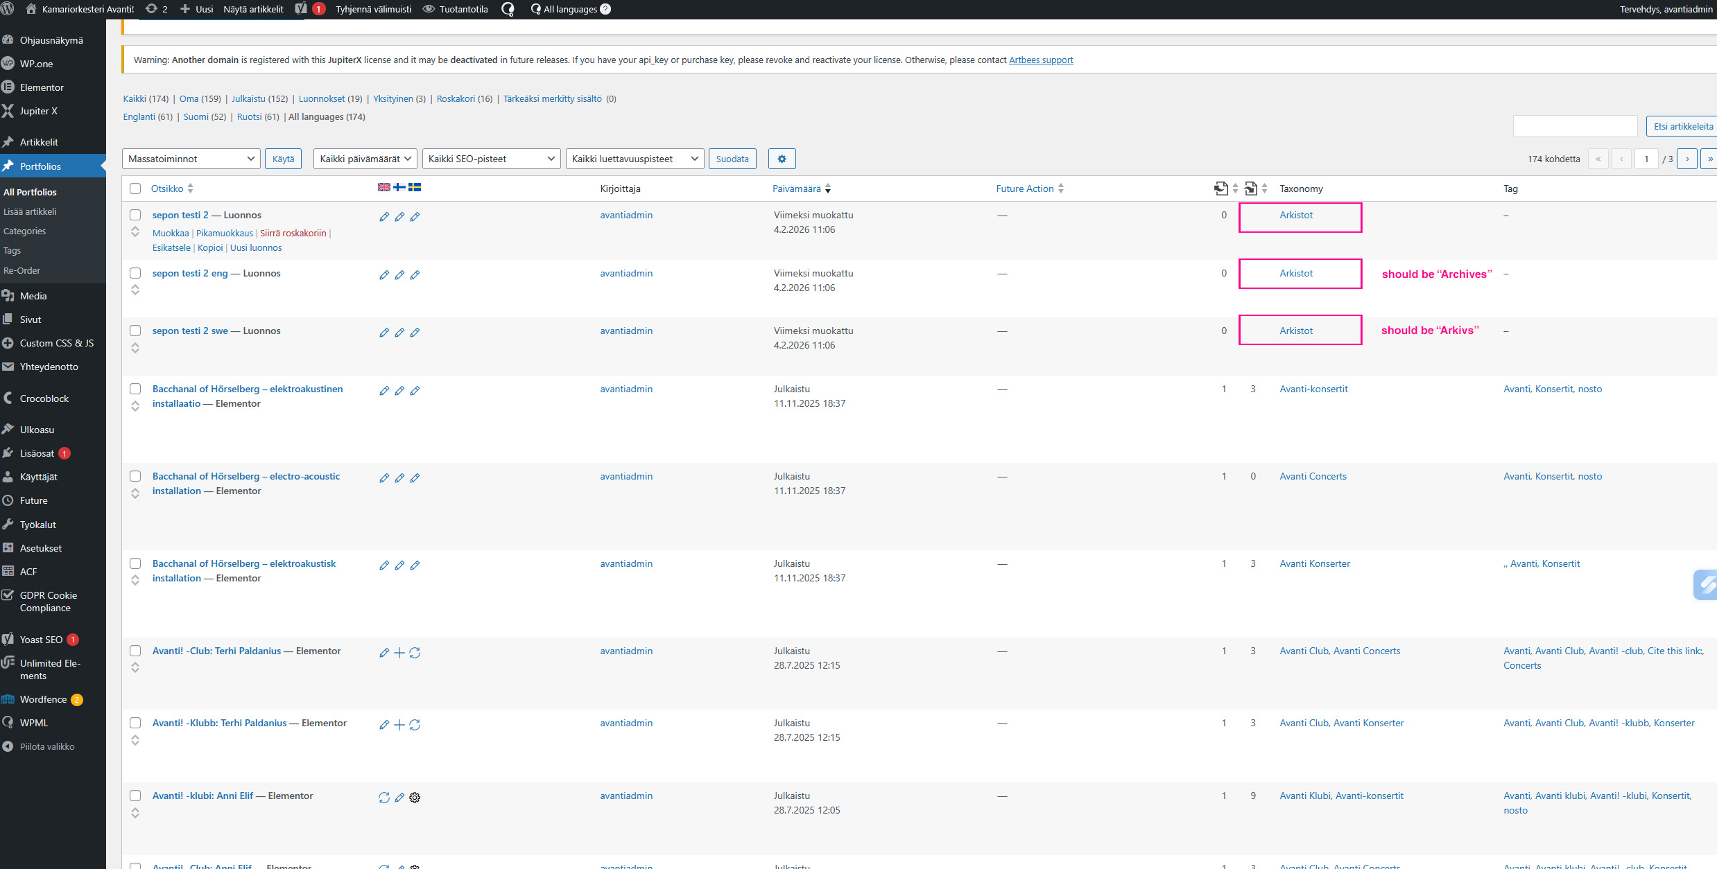Click the refresh translation icon in Avanti! -Klubb row
Screen dimensions: 1717x869
pyautogui.click(x=415, y=725)
